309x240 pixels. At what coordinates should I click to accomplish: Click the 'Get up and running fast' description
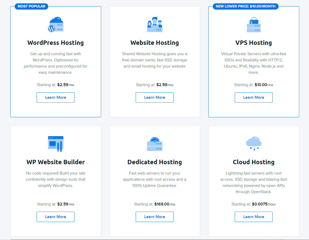(x=55, y=63)
